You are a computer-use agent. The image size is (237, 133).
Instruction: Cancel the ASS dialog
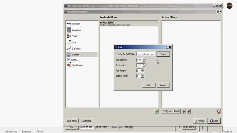coord(163,85)
